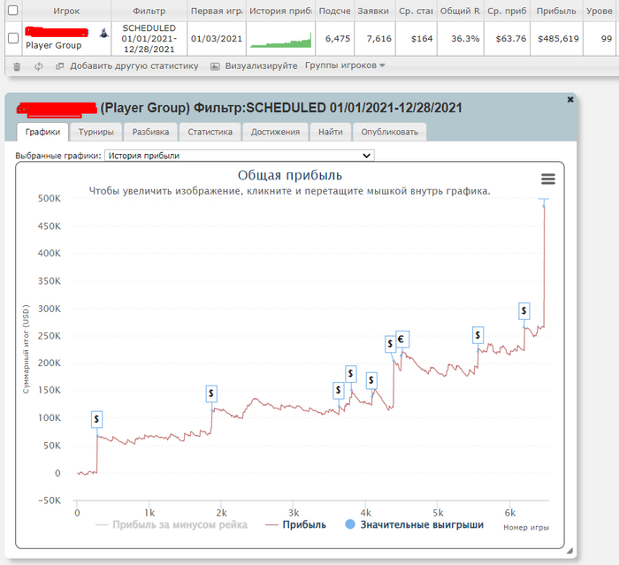Open the chart hamburger menu icon
The height and width of the screenshot is (565, 619).
click(548, 179)
